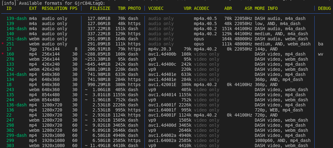Viewport: 333px width, 148px height.
Task: Click the '720p, WEB, mp4_dash' info text
Action: (x=279, y=110)
